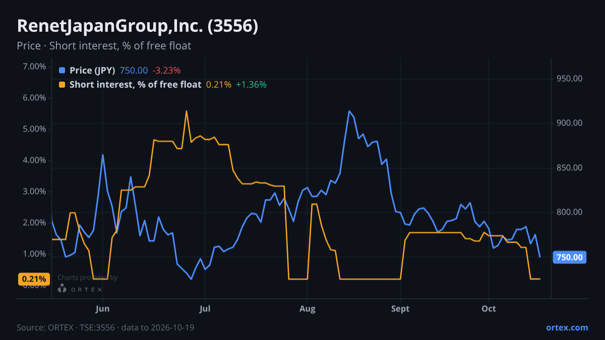
Task: Click the 2.00% left axis label
Action: (34, 223)
